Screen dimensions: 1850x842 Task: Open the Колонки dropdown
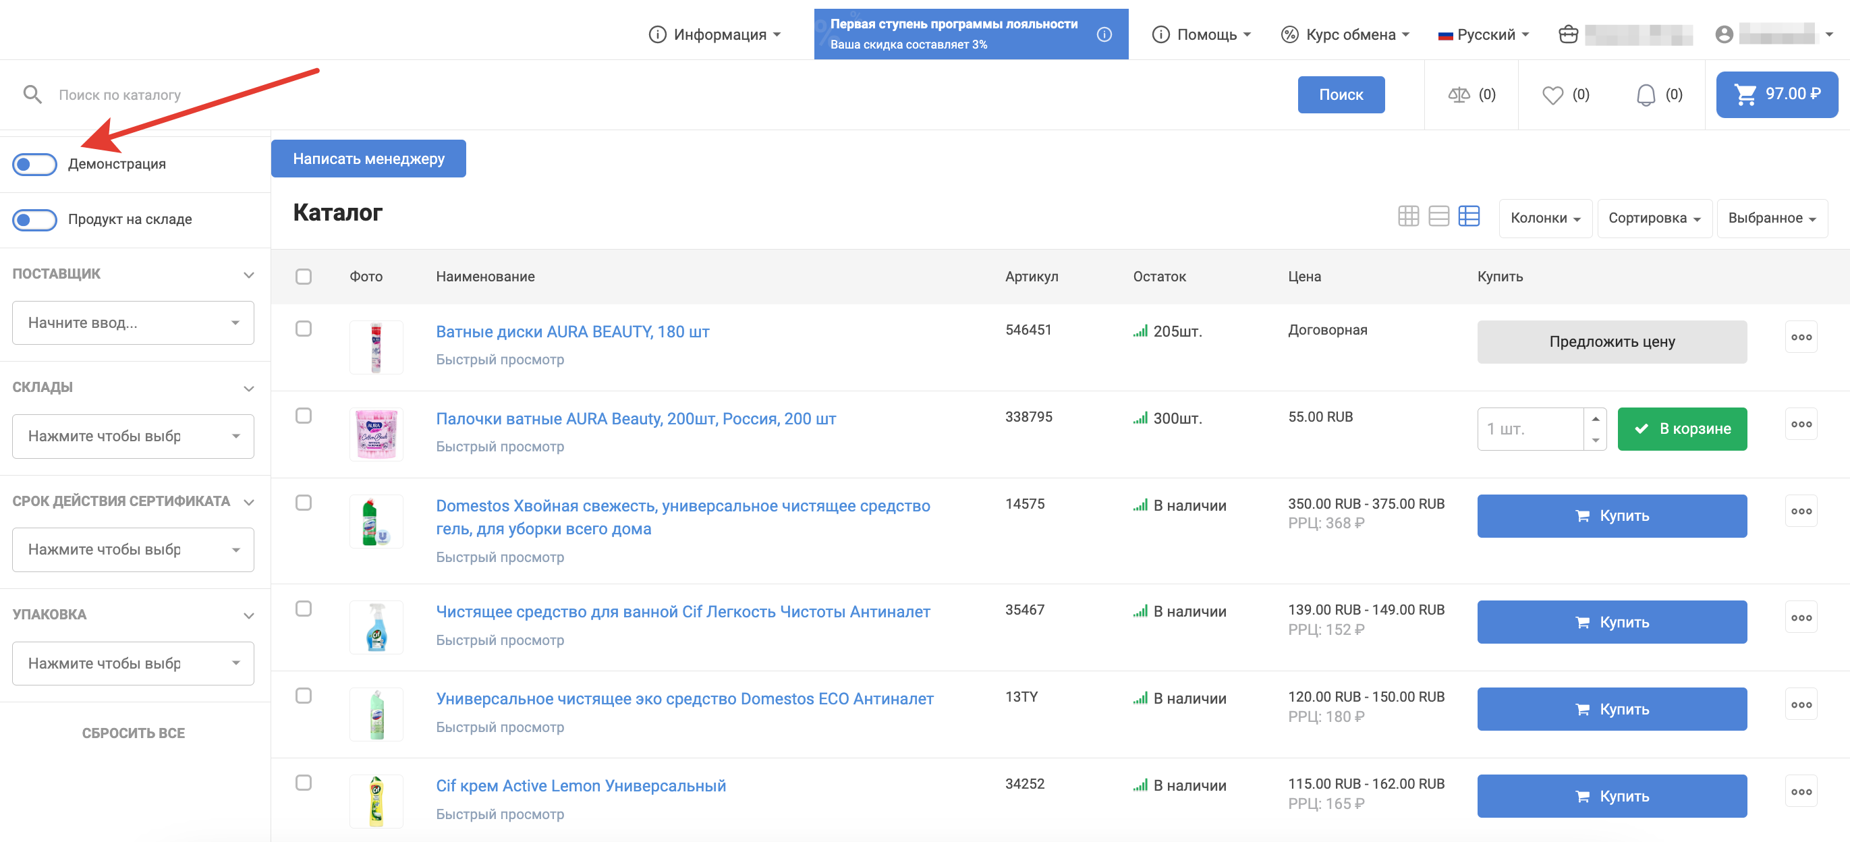tap(1545, 219)
